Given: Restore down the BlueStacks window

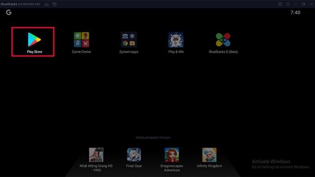Looking at the screenshot, I should pyautogui.click(x=304, y=4).
